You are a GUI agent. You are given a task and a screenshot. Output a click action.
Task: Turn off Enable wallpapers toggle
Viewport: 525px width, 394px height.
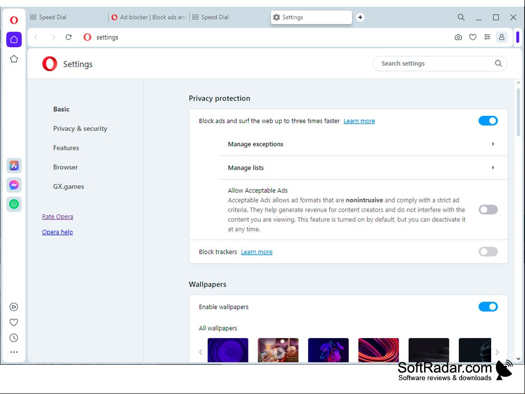click(x=488, y=306)
